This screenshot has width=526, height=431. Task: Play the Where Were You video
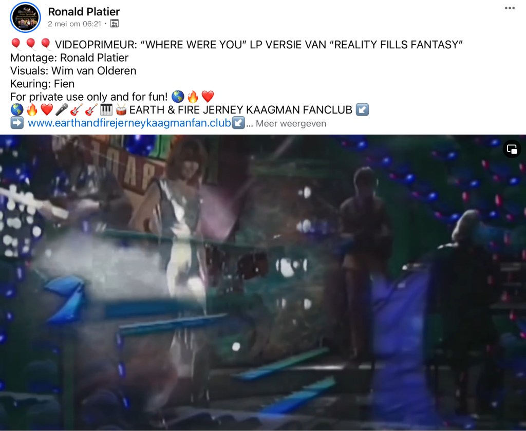(263, 283)
